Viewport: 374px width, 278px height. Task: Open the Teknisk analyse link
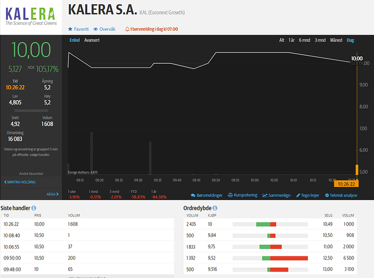[x=343, y=195]
